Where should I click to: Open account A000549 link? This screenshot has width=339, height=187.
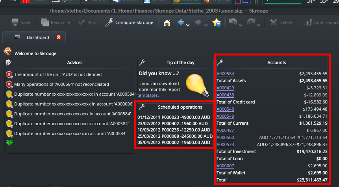point(225,116)
